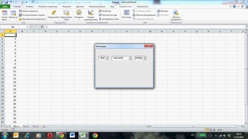Click the horizontal scrollbar thumb
The height and width of the screenshot is (139, 248).
point(193,126)
